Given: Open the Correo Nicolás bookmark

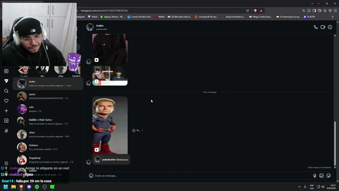Looking at the screenshot, I should tap(140, 17).
